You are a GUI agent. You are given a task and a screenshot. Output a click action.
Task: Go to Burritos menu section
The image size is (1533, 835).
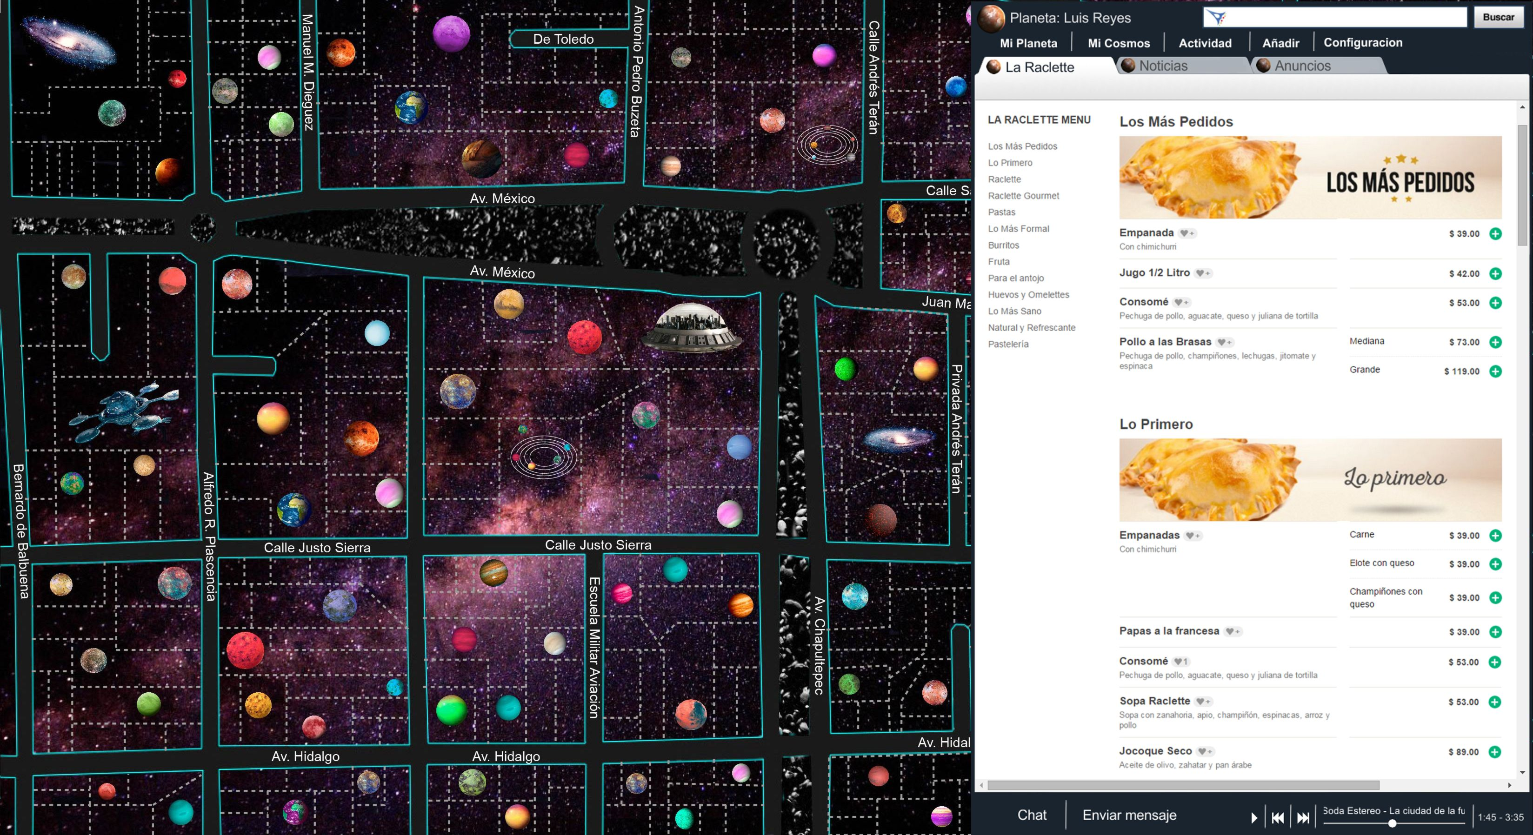pyautogui.click(x=1003, y=245)
